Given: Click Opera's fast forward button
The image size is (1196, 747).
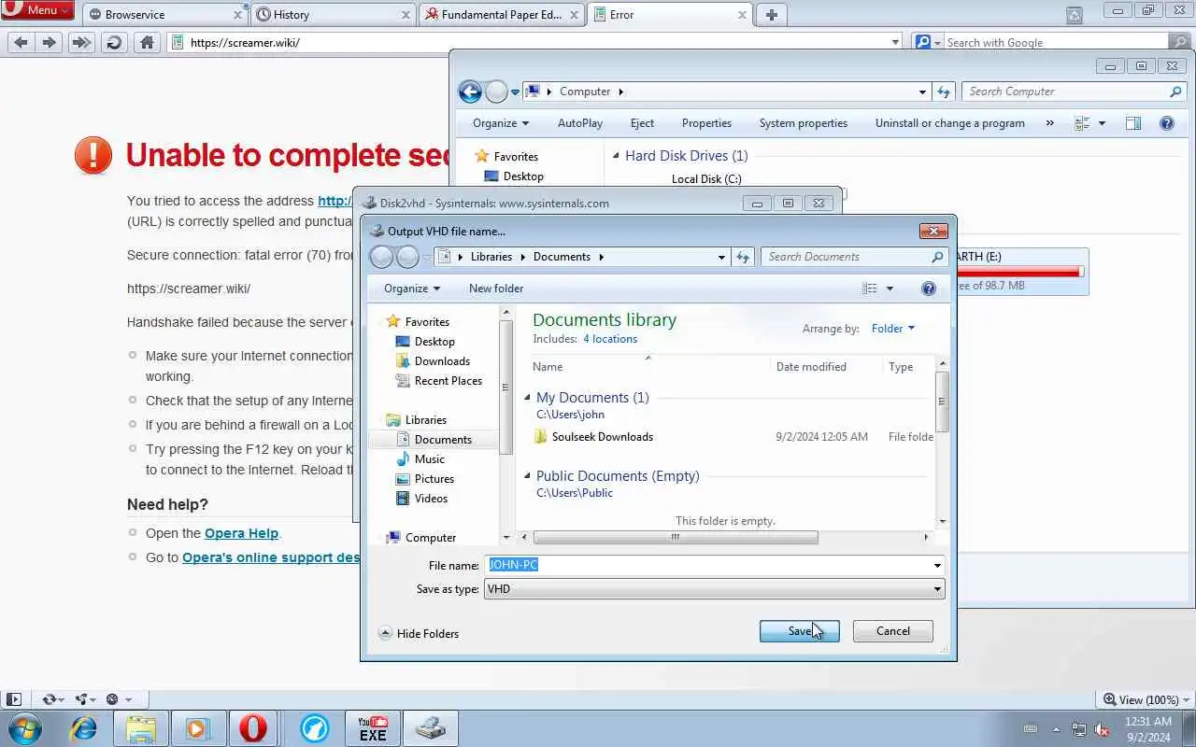Looking at the screenshot, I should coord(81,42).
